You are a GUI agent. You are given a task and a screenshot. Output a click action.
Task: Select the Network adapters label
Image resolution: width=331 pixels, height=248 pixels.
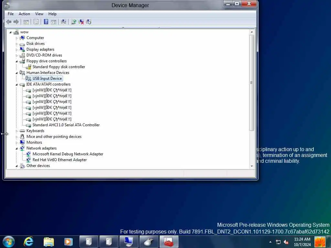click(41, 148)
